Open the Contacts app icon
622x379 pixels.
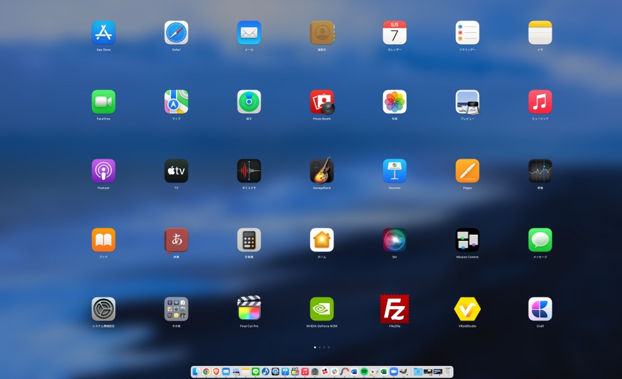[322, 32]
